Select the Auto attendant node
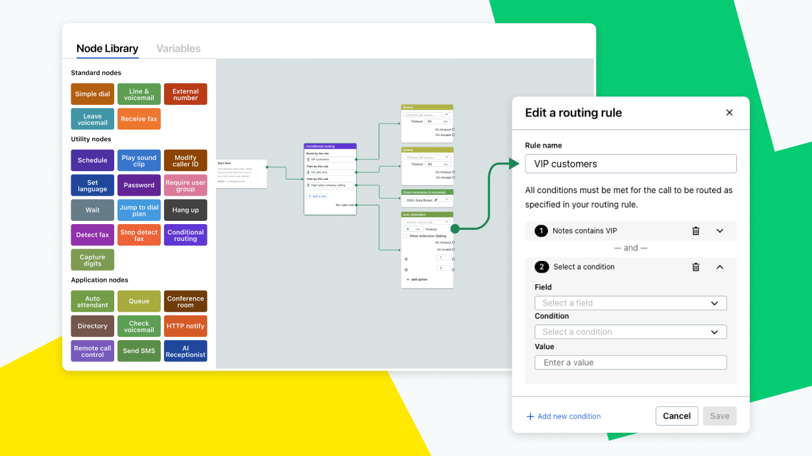This screenshot has height=456, width=812. (92, 301)
